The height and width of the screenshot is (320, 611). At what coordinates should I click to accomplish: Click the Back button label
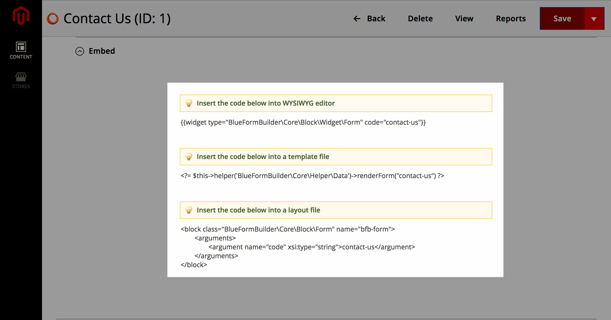(376, 18)
